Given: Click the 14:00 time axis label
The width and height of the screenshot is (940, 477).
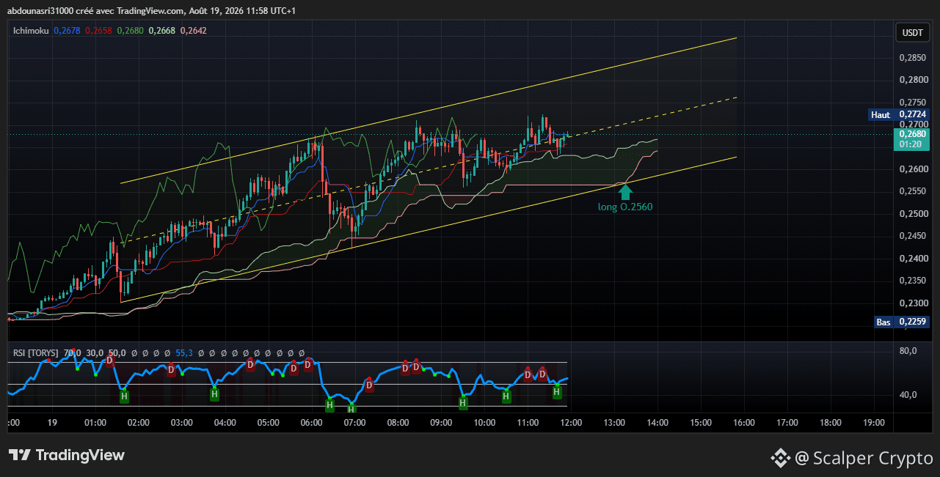Looking at the screenshot, I should tap(657, 423).
